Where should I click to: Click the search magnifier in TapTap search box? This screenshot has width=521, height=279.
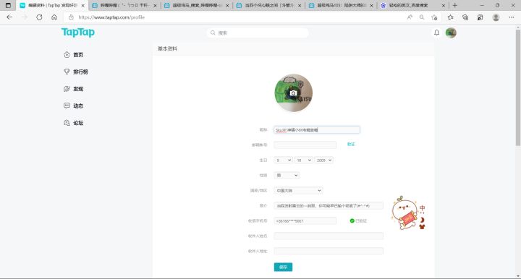click(213, 33)
